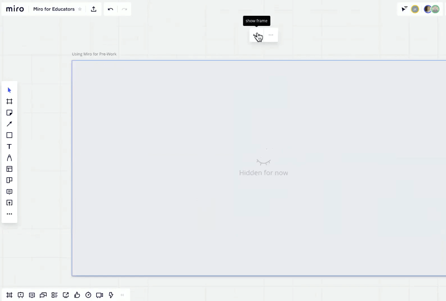Click the board title Miro for Educators
446x301 pixels.
(x=54, y=9)
